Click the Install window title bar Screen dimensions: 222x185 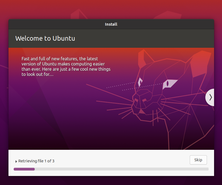point(111,24)
